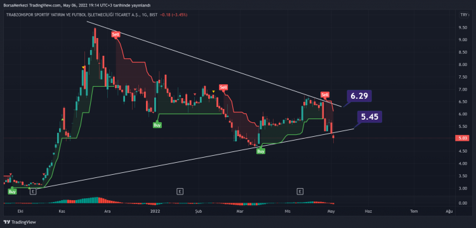This screenshot has height=228, width=476.
Task: Click the Nis label on time axis
Action: (288, 211)
